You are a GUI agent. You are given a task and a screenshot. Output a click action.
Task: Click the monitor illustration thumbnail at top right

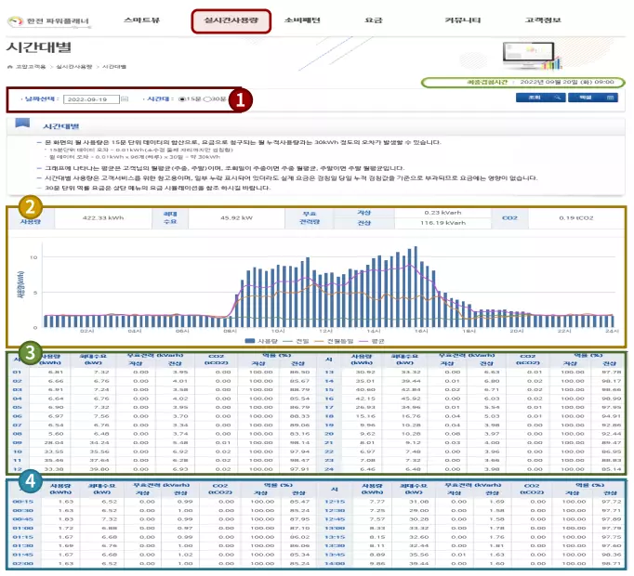coord(532,56)
